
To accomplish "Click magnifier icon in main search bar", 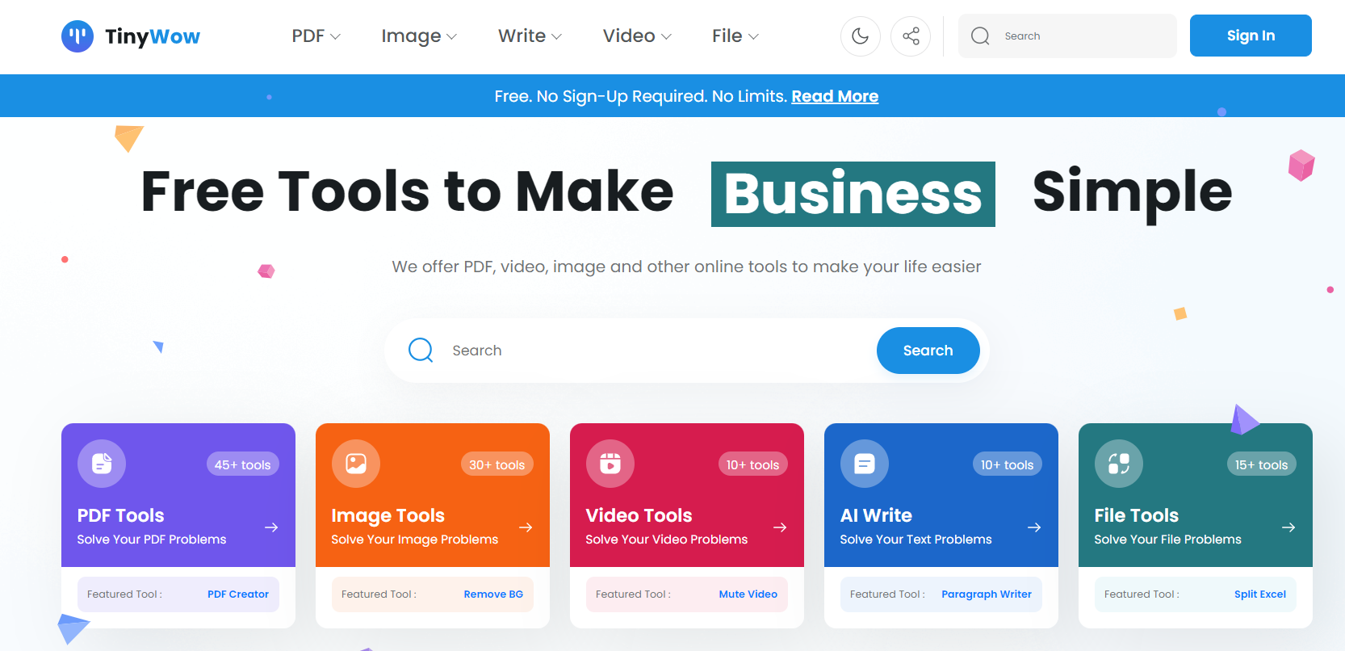I will (421, 350).
